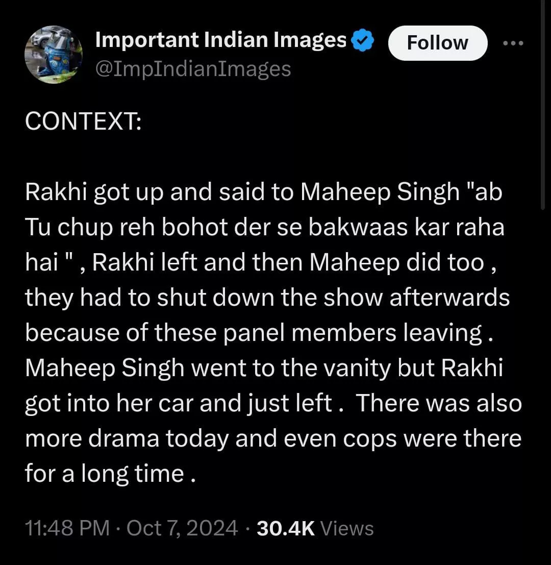The width and height of the screenshot is (551, 565).
Task: Open the Important Indian Images profile picture
Action: point(53,55)
